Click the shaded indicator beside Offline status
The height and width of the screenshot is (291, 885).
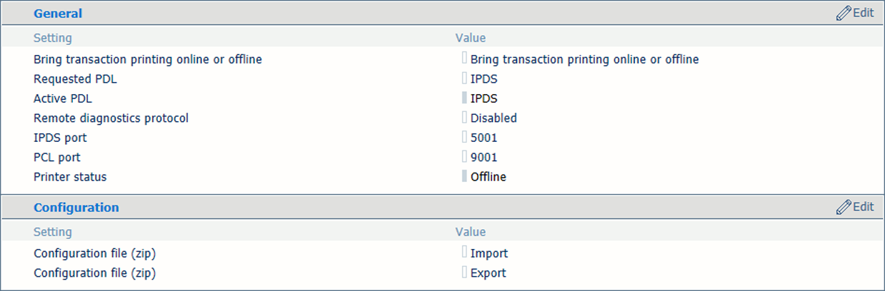[x=464, y=176]
